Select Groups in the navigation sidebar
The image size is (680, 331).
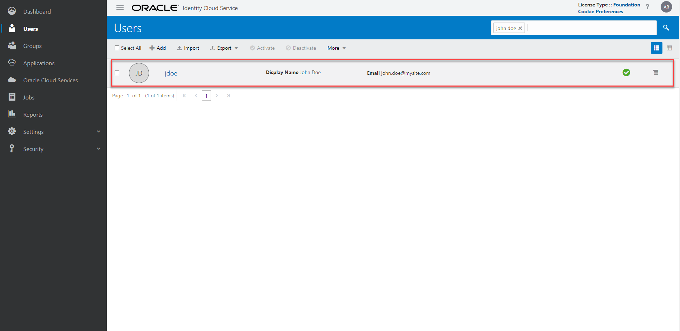coord(32,46)
